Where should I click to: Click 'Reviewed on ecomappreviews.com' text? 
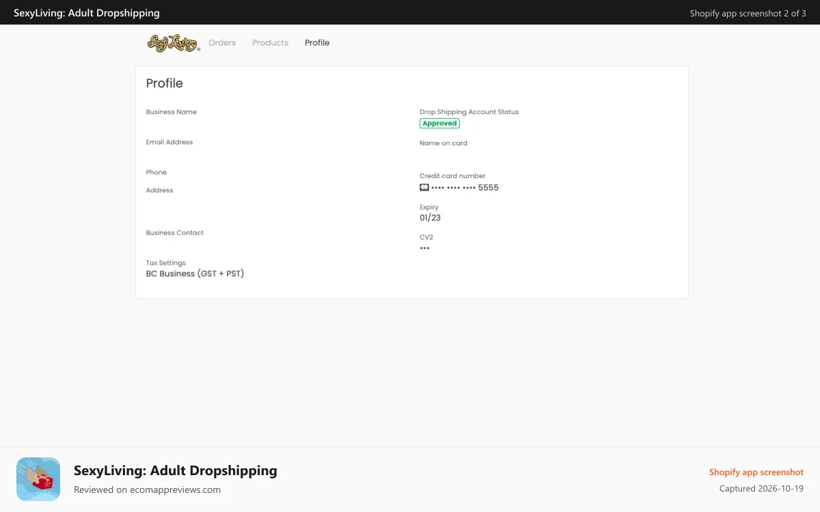(x=147, y=489)
